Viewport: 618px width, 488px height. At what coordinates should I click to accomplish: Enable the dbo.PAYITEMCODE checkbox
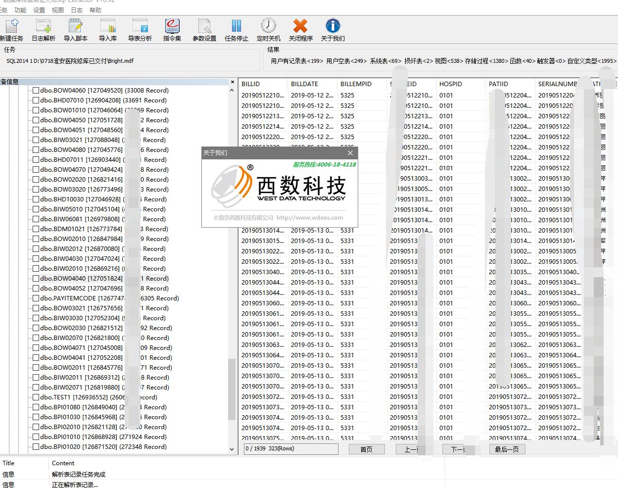(x=36, y=298)
